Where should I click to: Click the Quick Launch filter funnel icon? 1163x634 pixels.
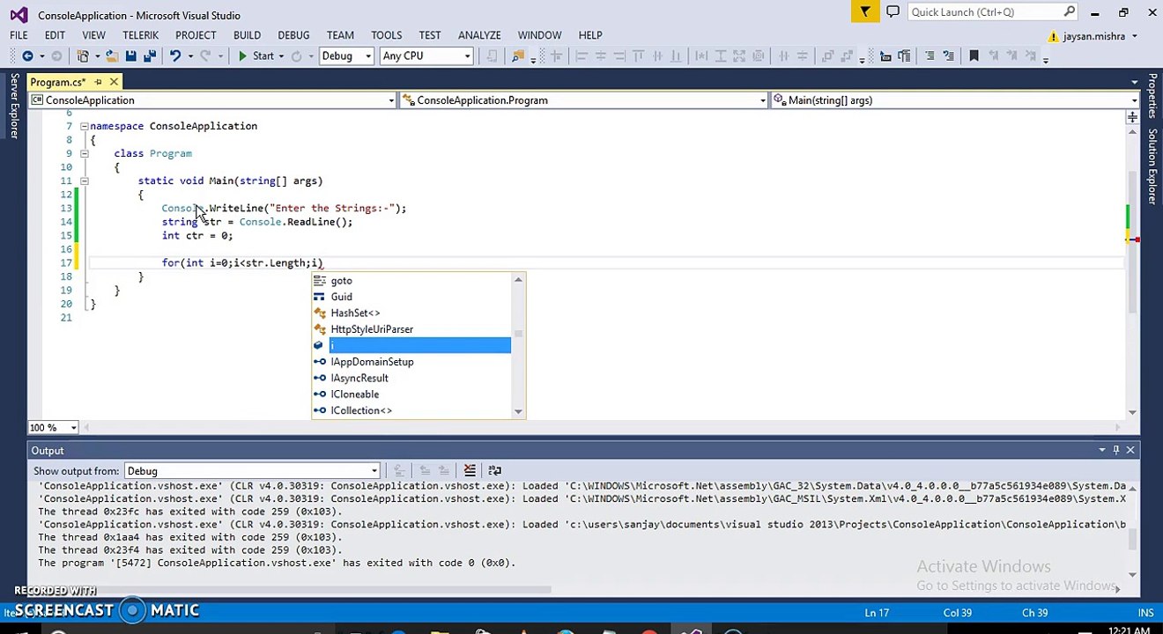pyautogui.click(x=864, y=12)
